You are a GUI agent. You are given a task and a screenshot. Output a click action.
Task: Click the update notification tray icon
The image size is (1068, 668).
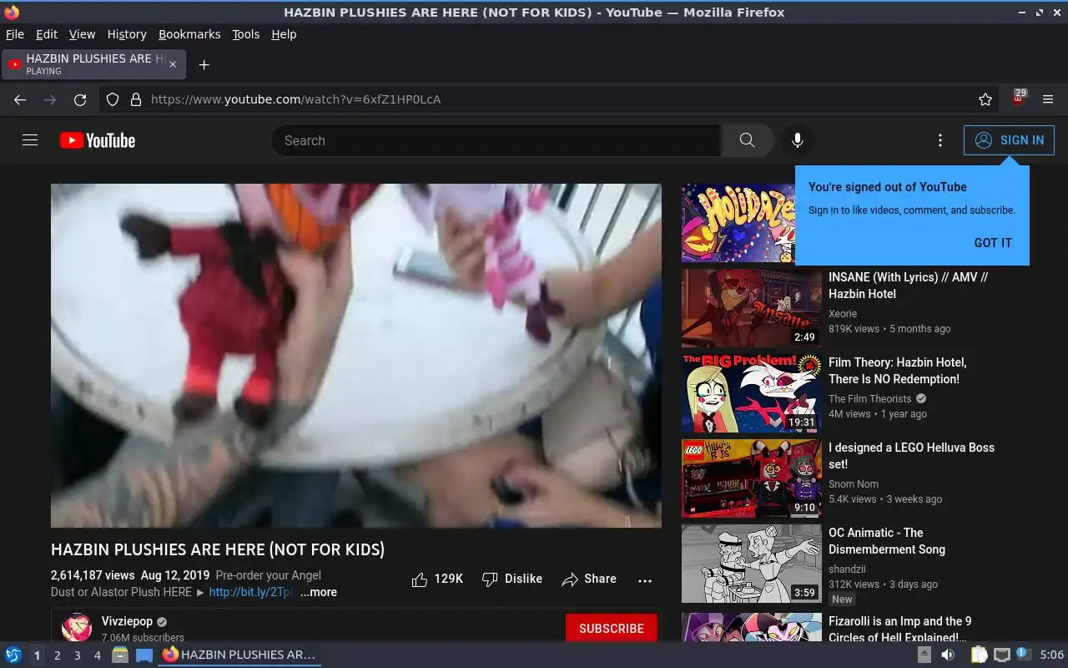pyautogui.click(x=1024, y=655)
